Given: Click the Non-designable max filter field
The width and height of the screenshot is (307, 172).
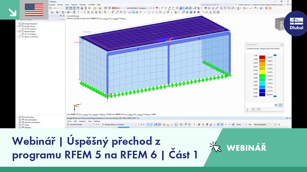Looking at the screenshot, I should click(x=263, y=125).
